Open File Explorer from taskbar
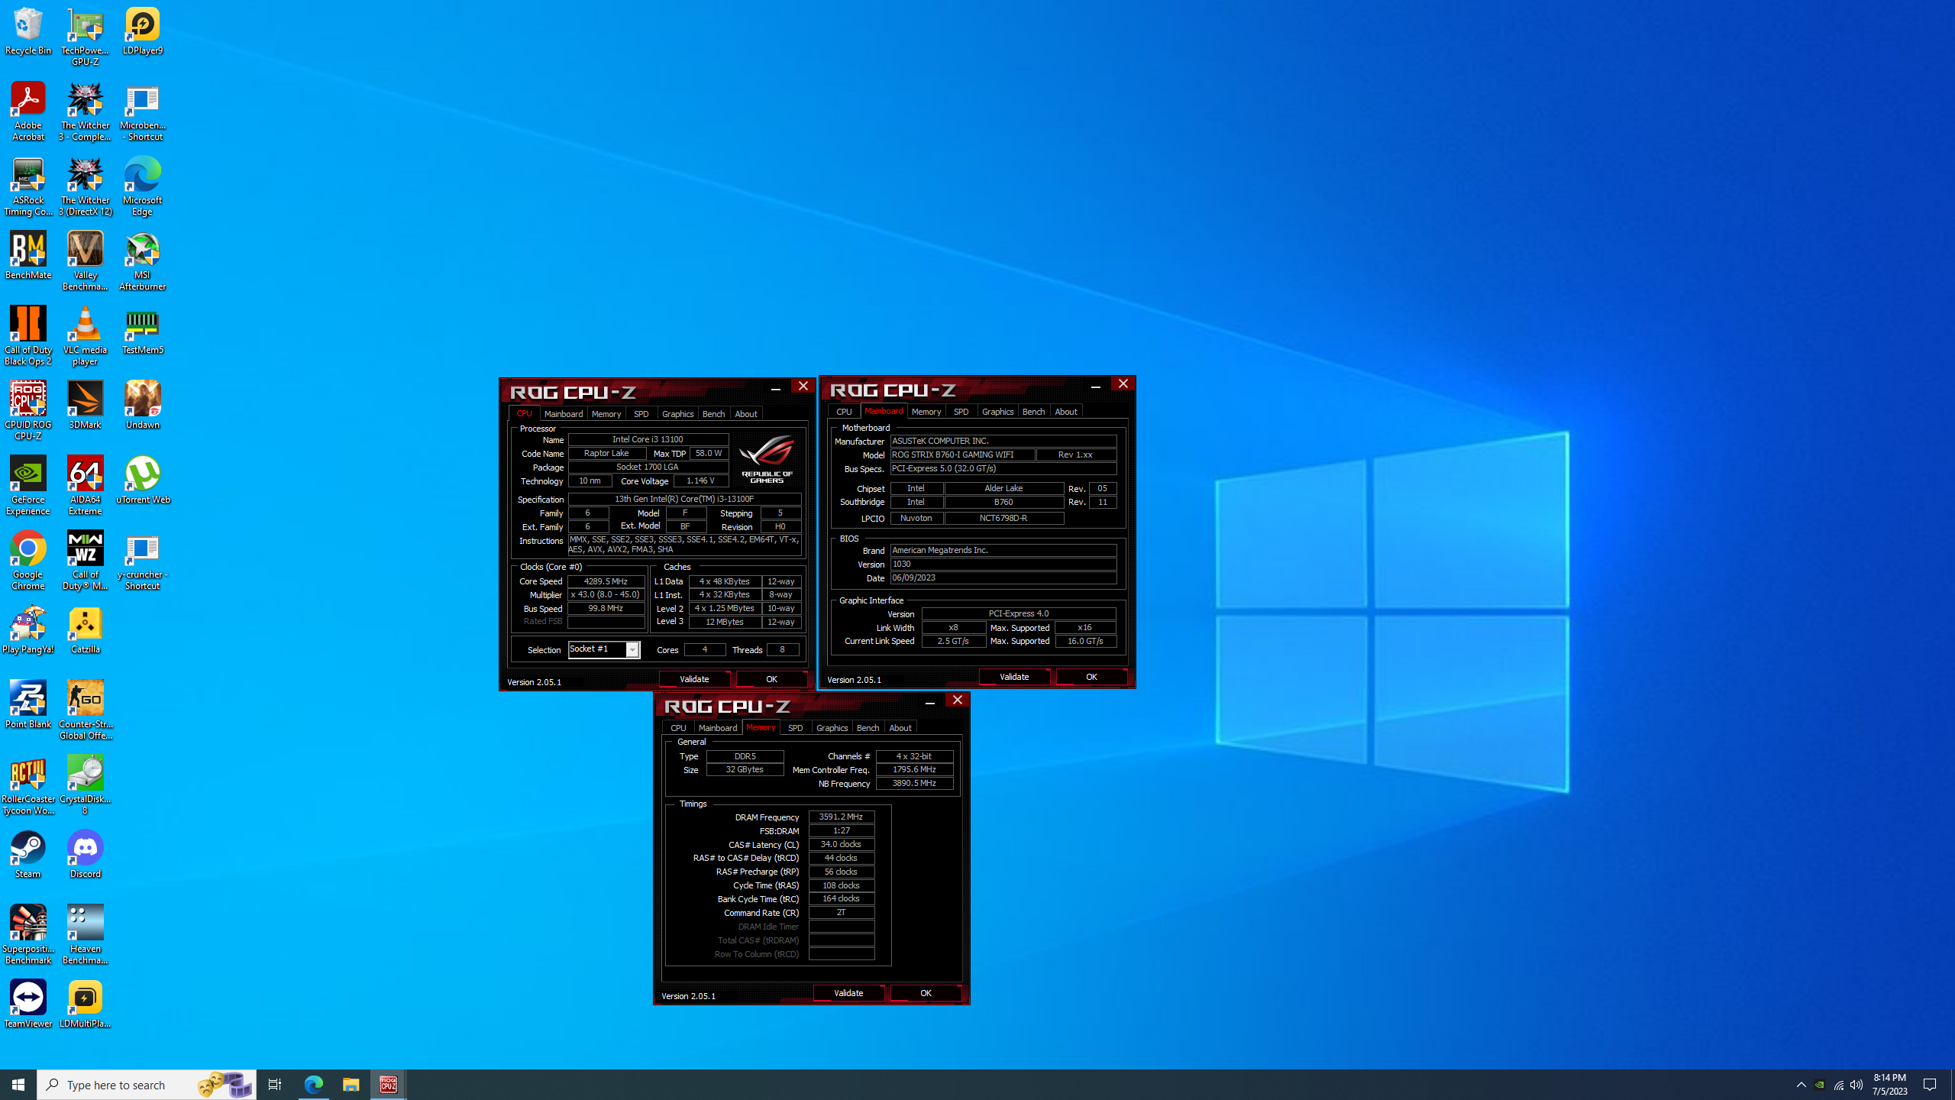 pos(351,1085)
